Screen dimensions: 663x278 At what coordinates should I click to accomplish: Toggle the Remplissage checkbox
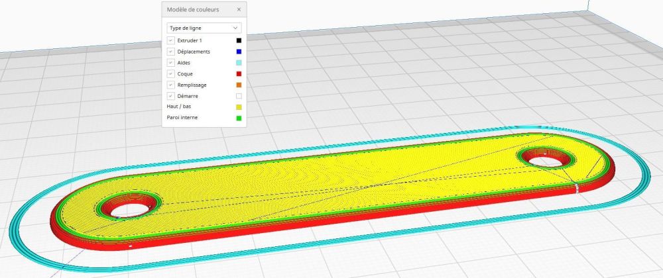tap(170, 85)
